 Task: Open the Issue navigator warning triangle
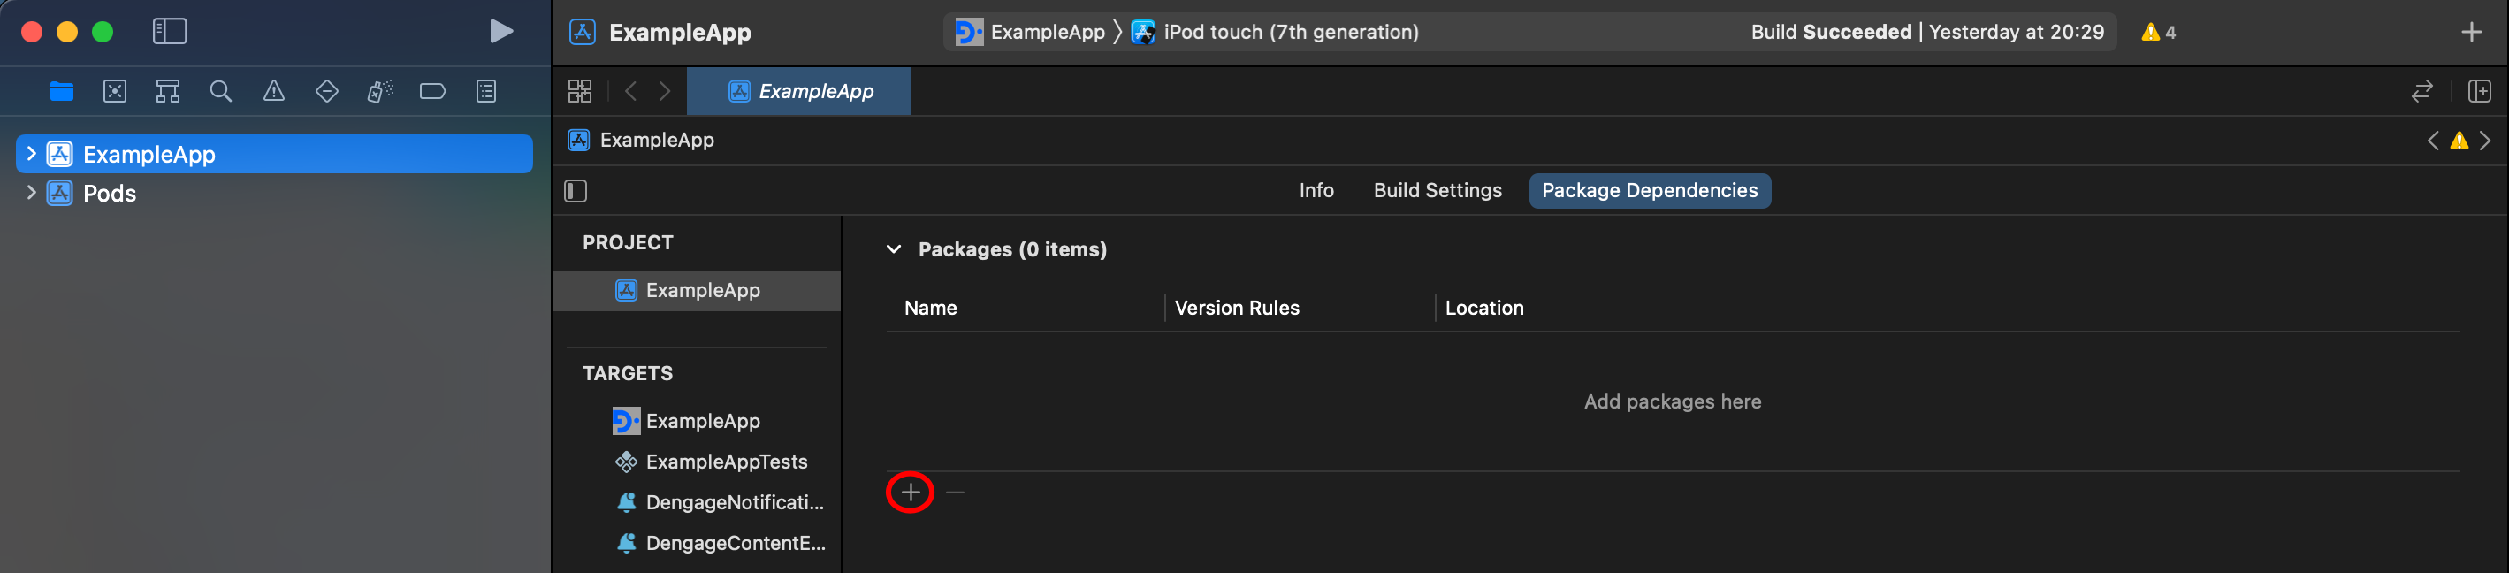[x=274, y=92]
